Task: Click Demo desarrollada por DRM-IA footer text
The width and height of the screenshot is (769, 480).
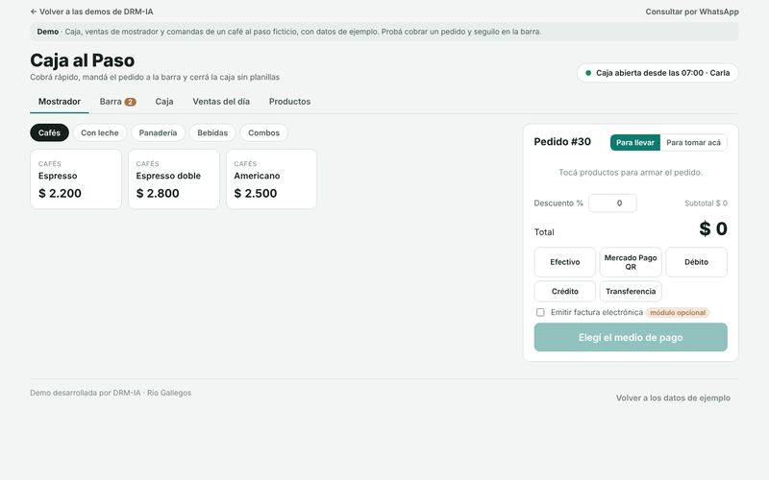Action: [111, 393]
